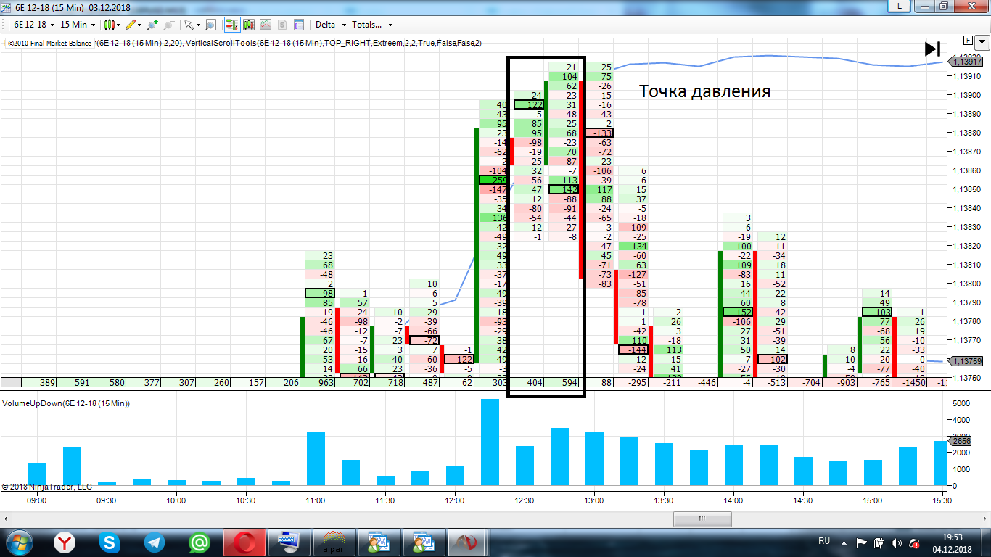Click the battery power tray icon
The image size is (991, 557).
[x=879, y=542]
